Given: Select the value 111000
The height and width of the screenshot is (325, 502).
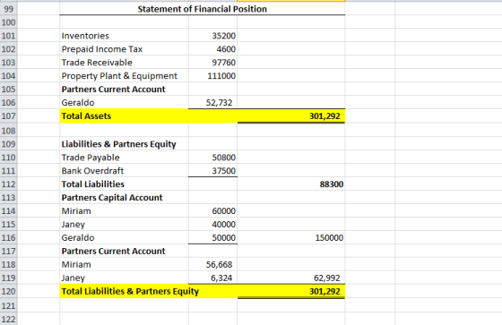Looking at the screenshot, I should [213, 76].
